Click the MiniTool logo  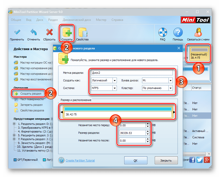click(x=195, y=20)
